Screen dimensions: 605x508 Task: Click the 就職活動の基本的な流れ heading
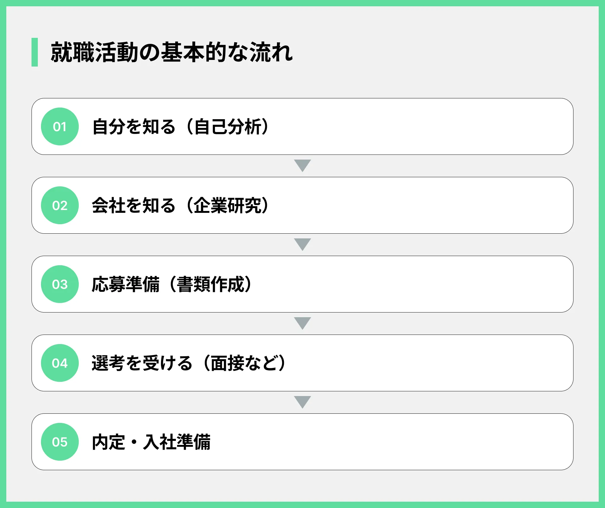click(x=172, y=52)
